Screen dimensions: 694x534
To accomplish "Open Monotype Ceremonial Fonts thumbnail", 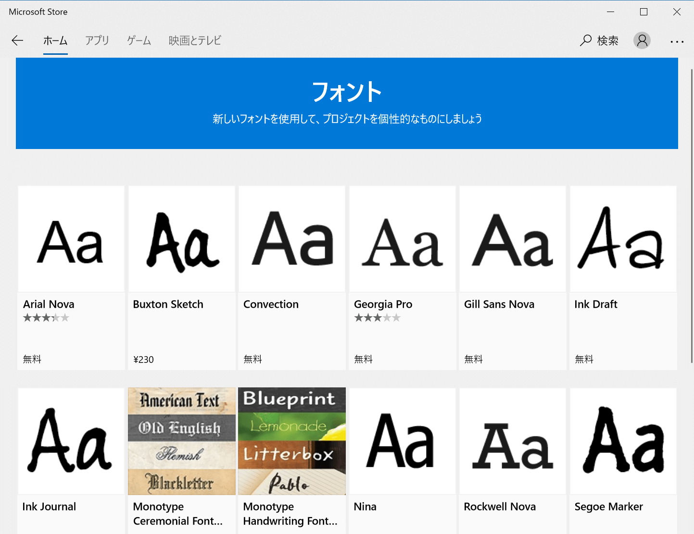I will (182, 441).
